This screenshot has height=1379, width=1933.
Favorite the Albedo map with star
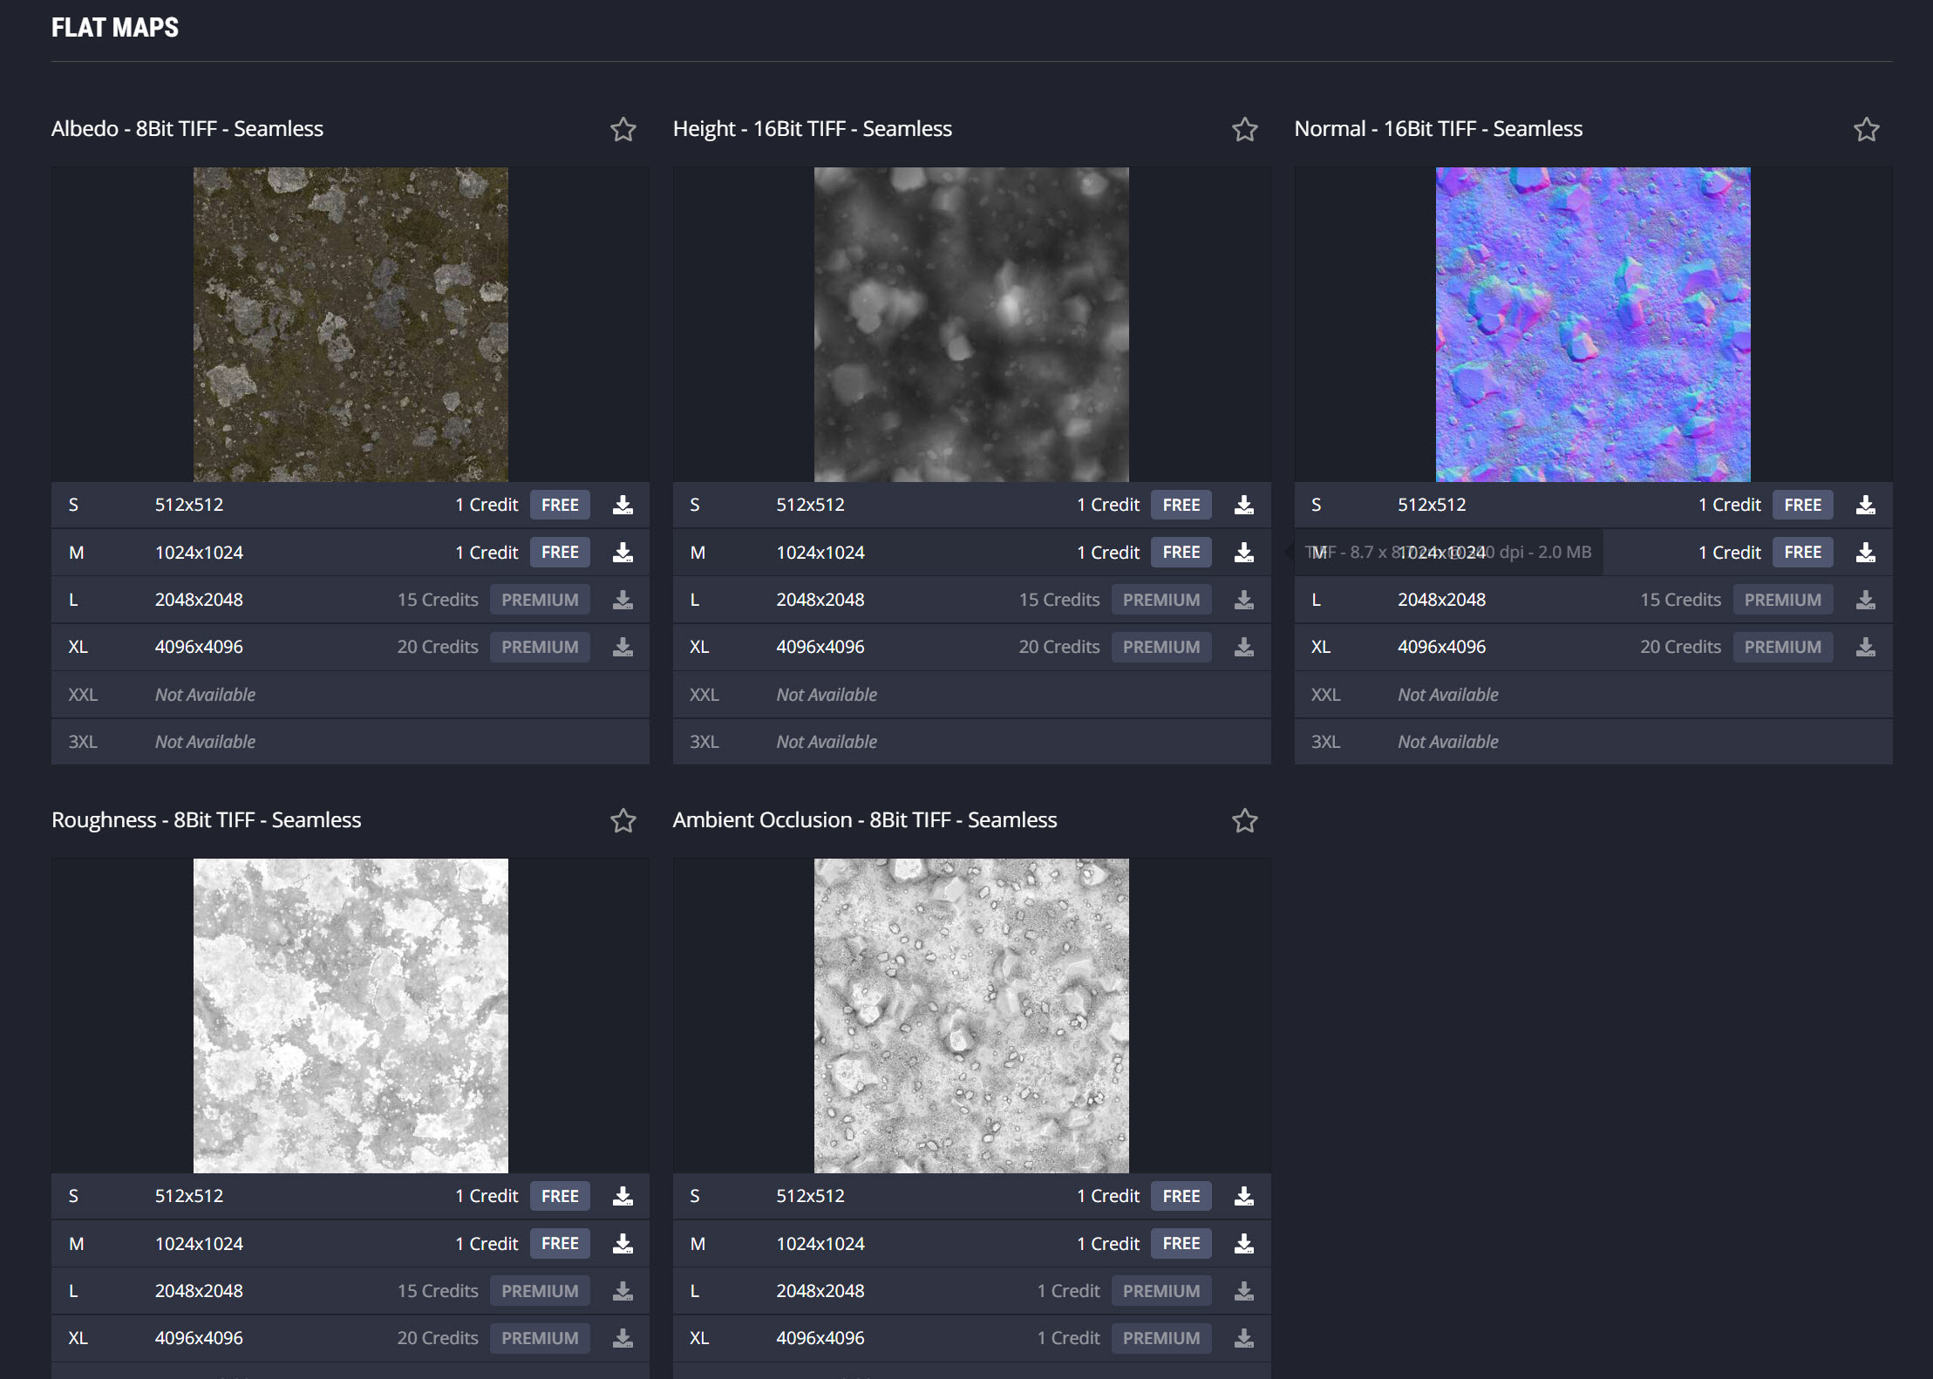(x=623, y=130)
